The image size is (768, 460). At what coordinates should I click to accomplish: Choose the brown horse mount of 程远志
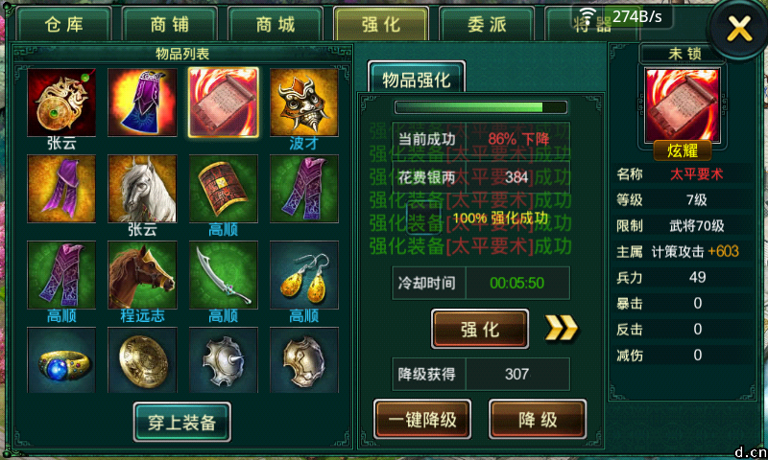pos(142,275)
